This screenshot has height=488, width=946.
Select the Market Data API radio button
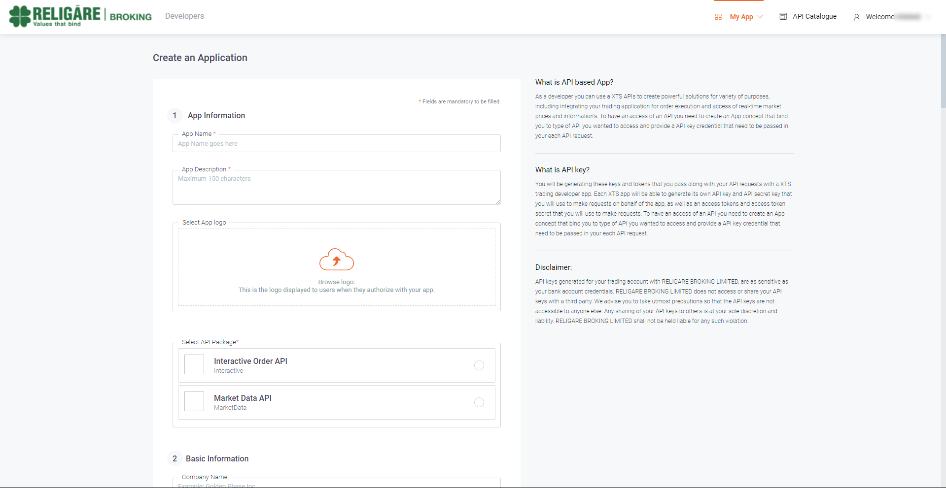click(x=479, y=402)
